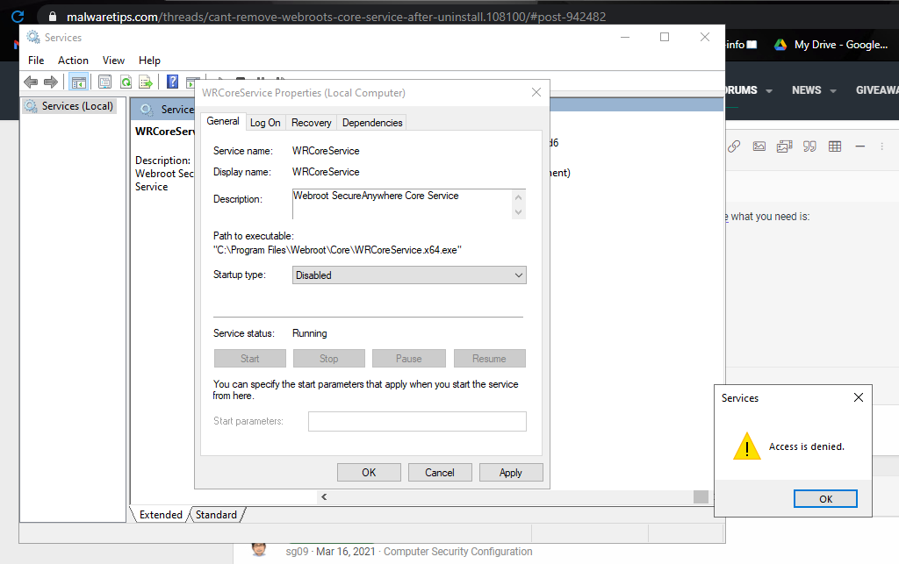Click the Insert image editor icon
The height and width of the screenshot is (564, 899).
coord(759,146)
